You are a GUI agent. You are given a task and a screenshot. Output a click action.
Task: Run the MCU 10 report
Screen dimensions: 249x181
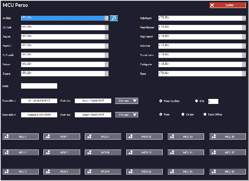click(x=145, y=137)
